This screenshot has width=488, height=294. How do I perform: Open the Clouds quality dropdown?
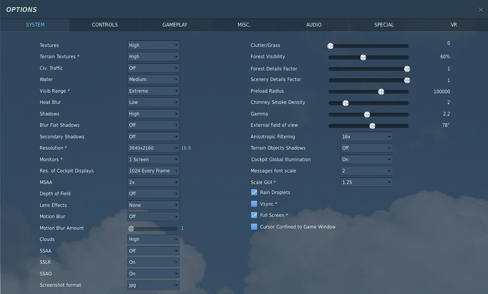[x=153, y=239]
